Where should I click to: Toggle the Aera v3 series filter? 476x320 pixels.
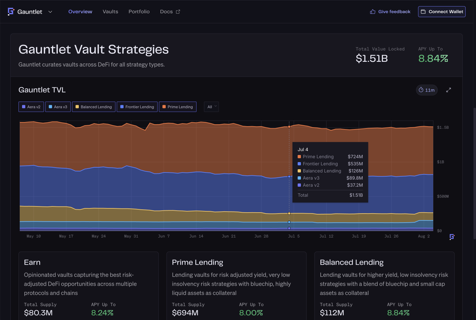[x=58, y=107]
